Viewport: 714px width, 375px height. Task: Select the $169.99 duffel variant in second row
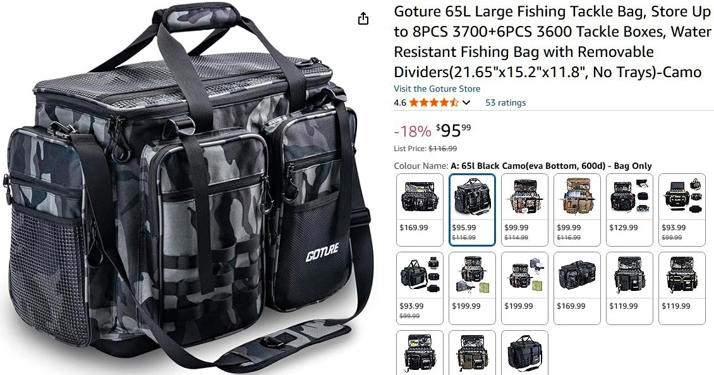tap(577, 288)
